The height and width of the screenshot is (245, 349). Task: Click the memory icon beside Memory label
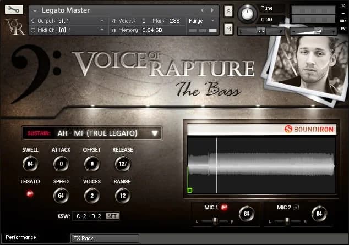point(114,30)
